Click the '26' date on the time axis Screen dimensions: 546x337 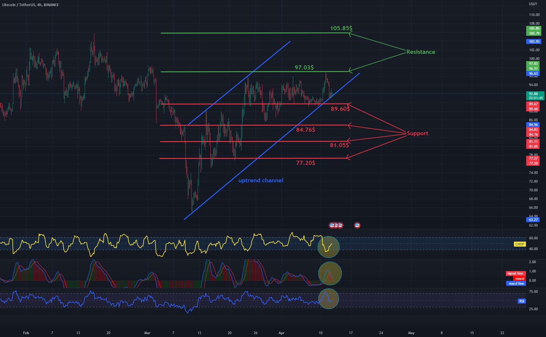pos(255,333)
